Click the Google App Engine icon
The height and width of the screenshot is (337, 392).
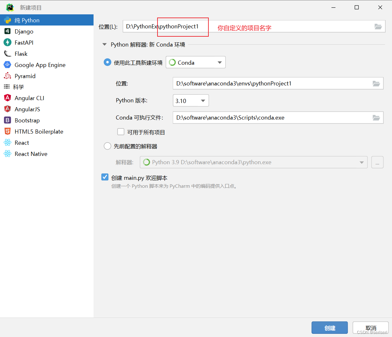(7, 65)
